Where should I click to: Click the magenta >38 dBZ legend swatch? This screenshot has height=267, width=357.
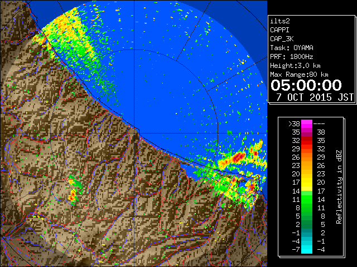(307, 123)
